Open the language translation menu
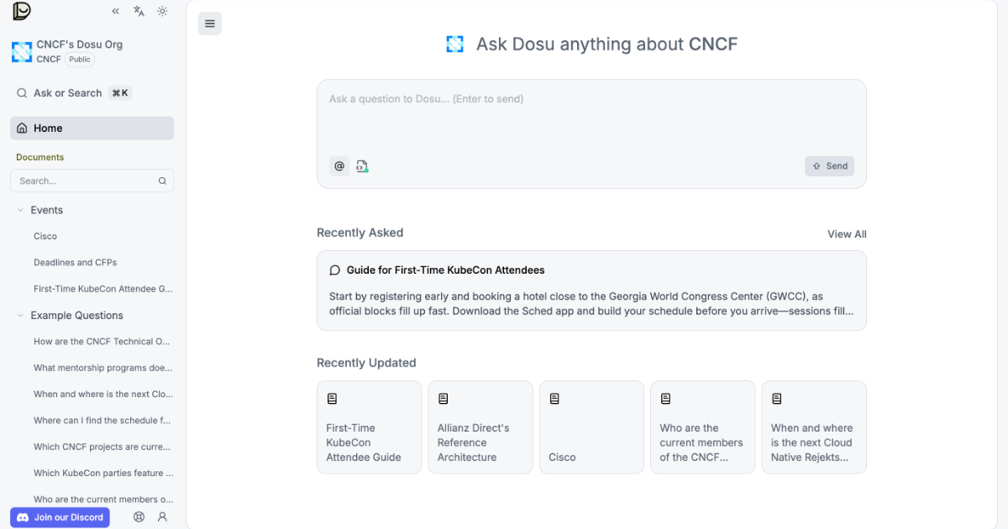Viewport: 1008px width, 529px height. click(139, 12)
